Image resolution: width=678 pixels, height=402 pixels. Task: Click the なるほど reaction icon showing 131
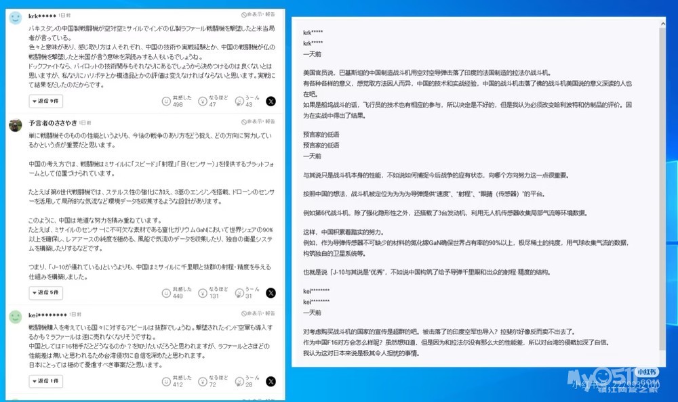(202, 292)
